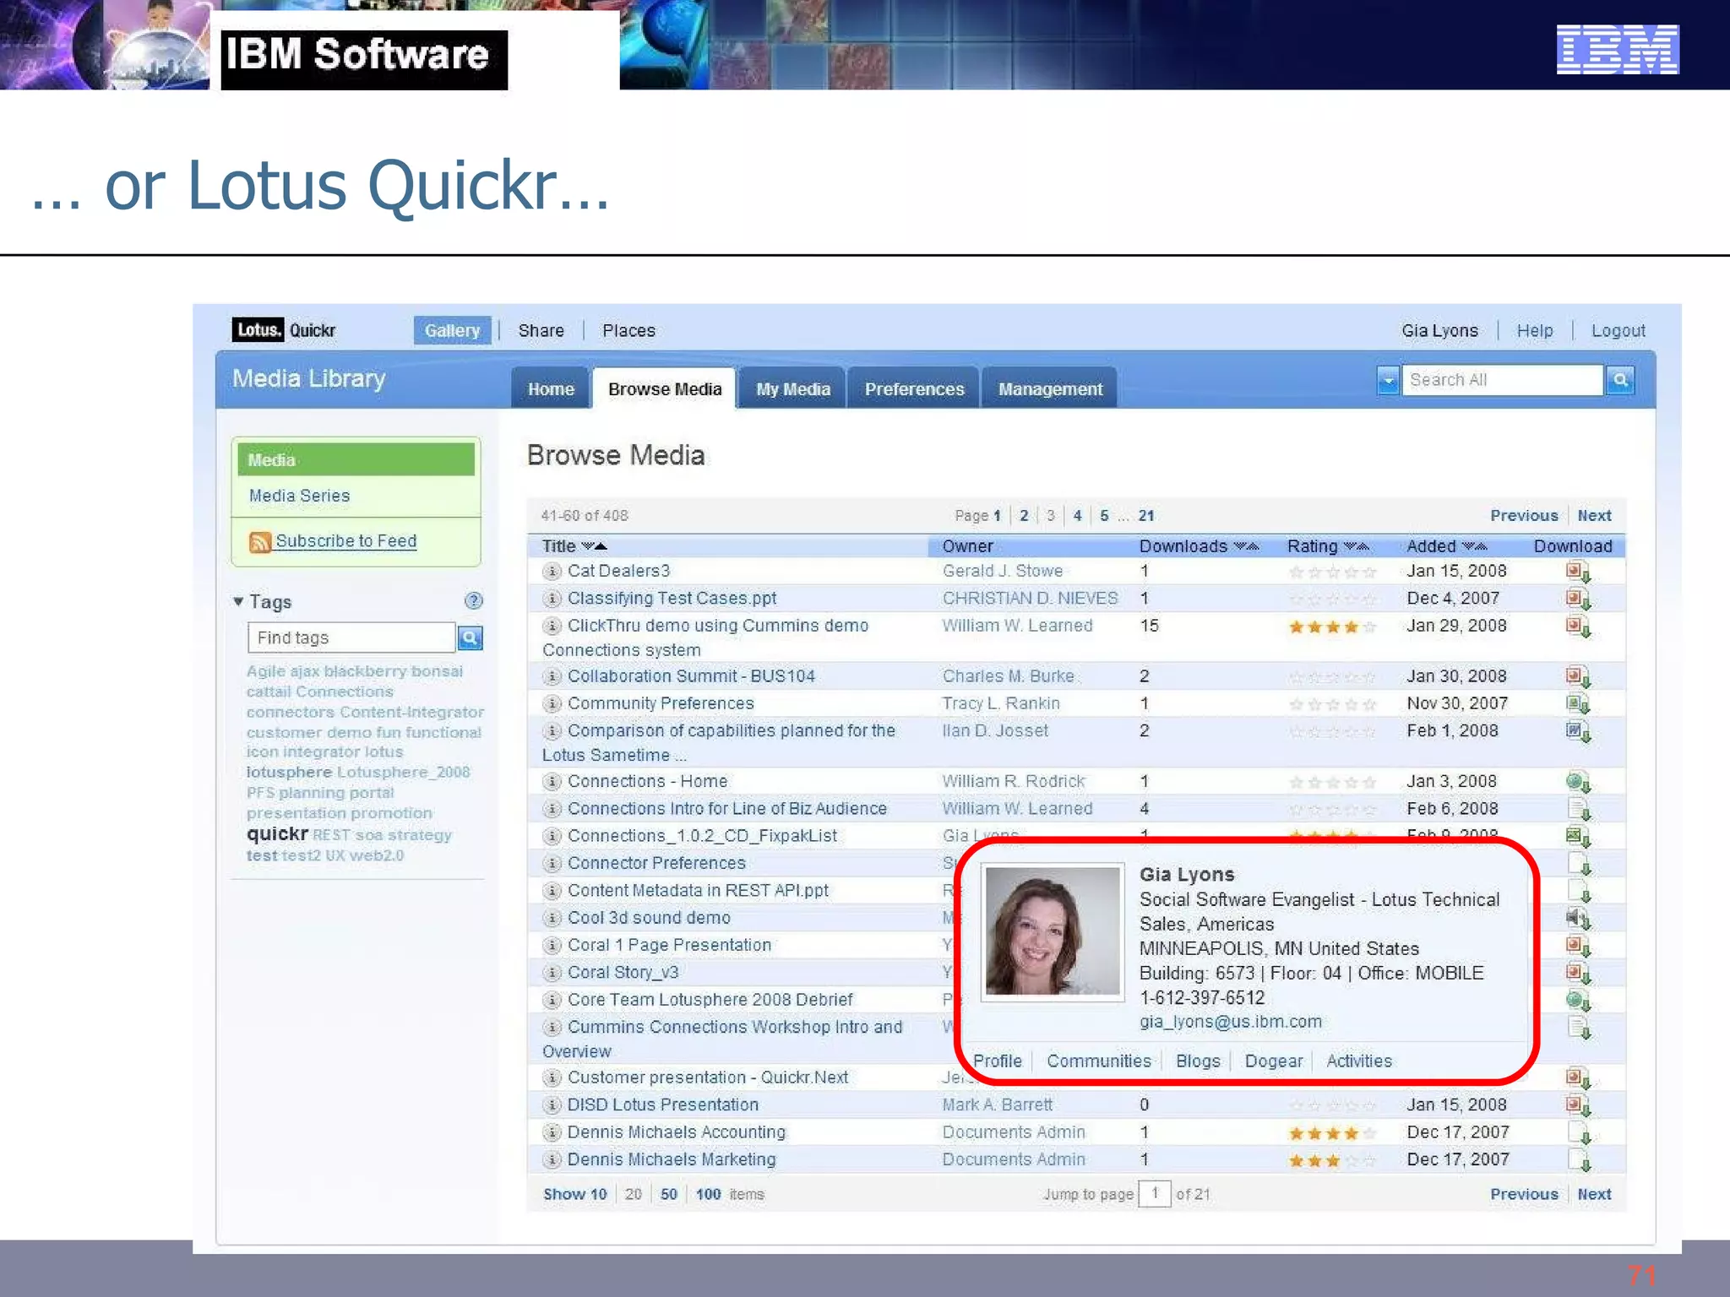The image size is (1730, 1297).
Task: Download the Cool 3d sound demo audio
Action: [x=1577, y=918]
